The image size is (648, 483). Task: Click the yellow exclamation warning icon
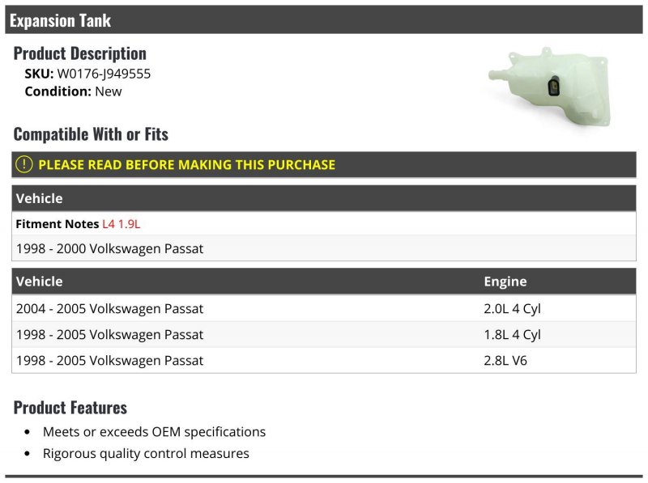coord(24,164)
